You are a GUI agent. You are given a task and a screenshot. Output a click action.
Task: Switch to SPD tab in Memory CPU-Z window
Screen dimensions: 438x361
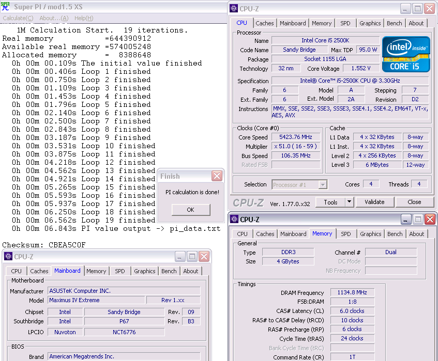tap(346, 234)
